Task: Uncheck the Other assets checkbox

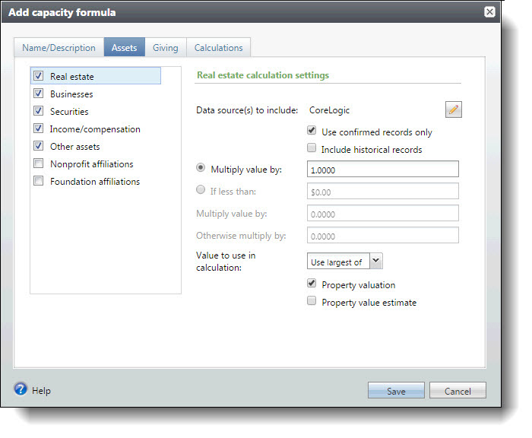Action: [x=38, y=146]
